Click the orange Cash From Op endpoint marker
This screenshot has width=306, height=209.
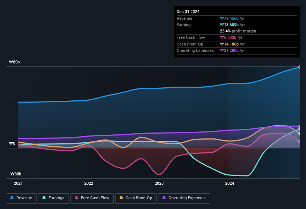(300, 133)
